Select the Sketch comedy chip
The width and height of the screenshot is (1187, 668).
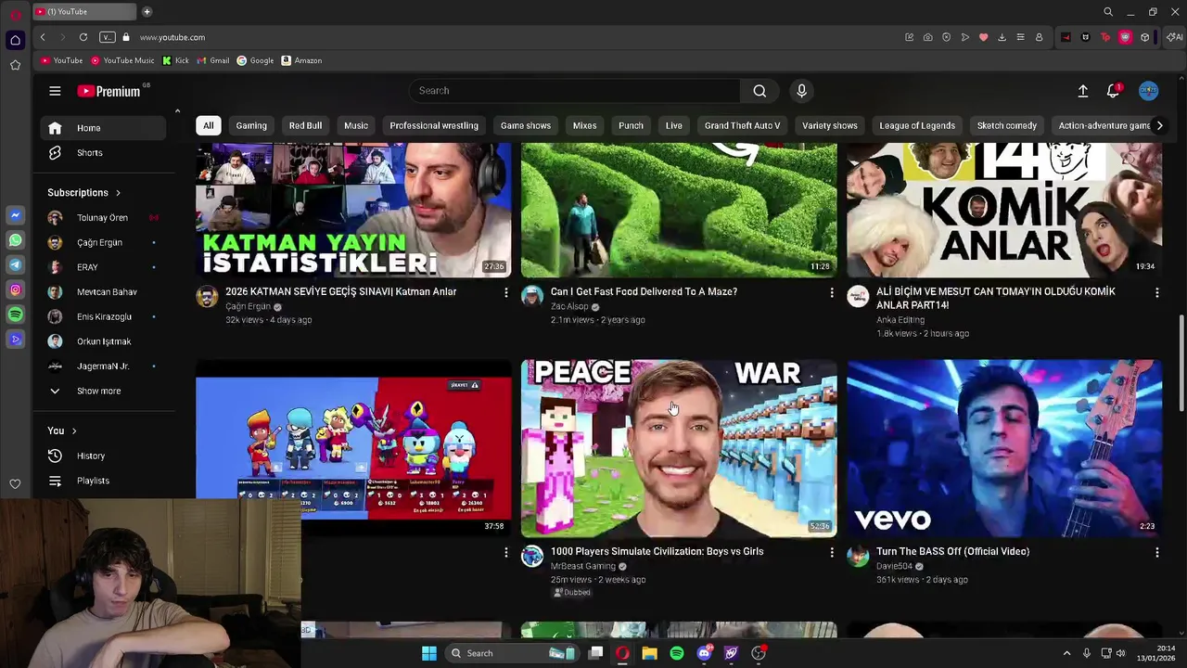pyautogui.click(x=1006, y=125)
